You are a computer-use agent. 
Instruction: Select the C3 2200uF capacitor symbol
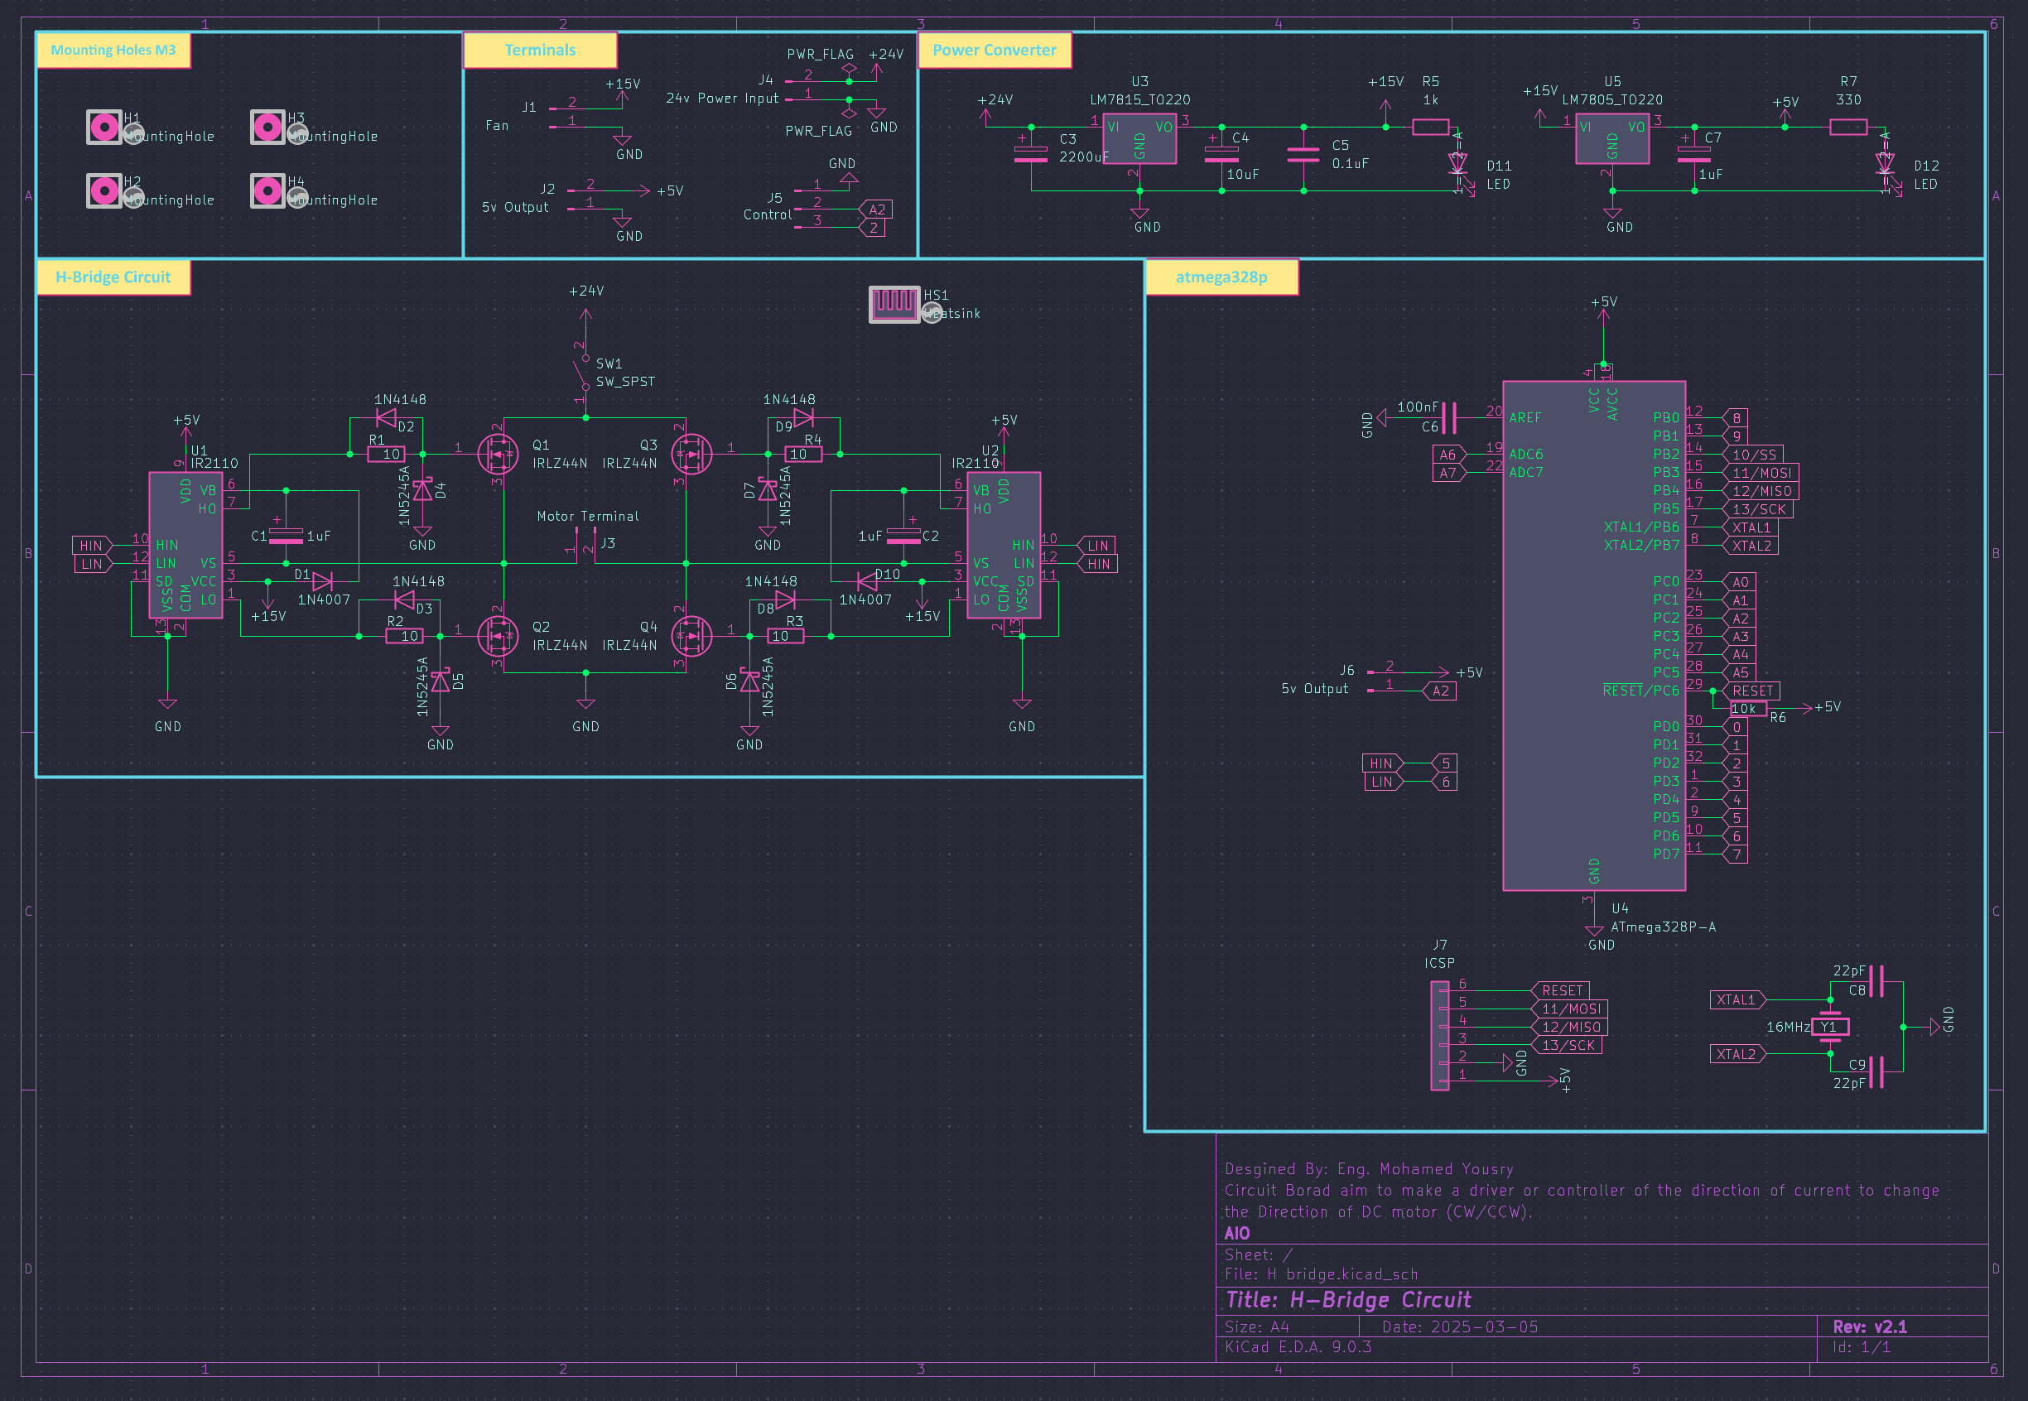(1031, 155)
